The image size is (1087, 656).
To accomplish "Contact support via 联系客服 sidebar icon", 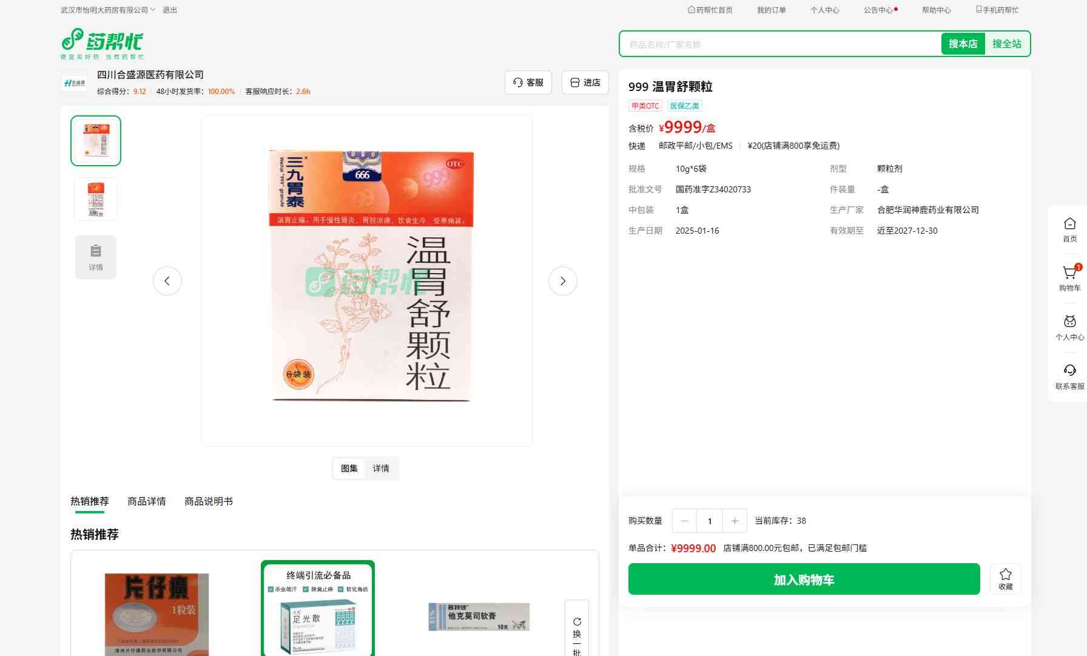I will 1069,376.
